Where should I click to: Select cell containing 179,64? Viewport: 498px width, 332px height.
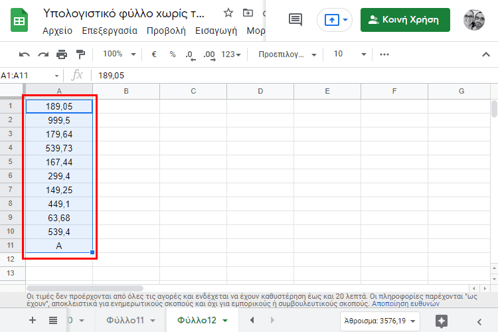[59, 134]
